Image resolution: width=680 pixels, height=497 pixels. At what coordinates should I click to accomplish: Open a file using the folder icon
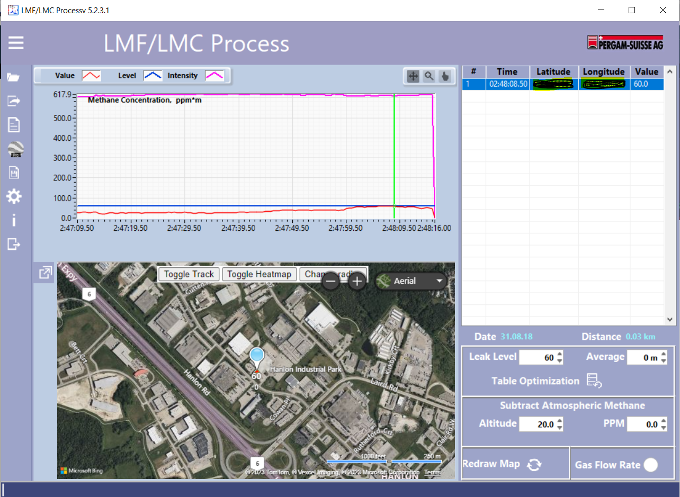point(14,77)
